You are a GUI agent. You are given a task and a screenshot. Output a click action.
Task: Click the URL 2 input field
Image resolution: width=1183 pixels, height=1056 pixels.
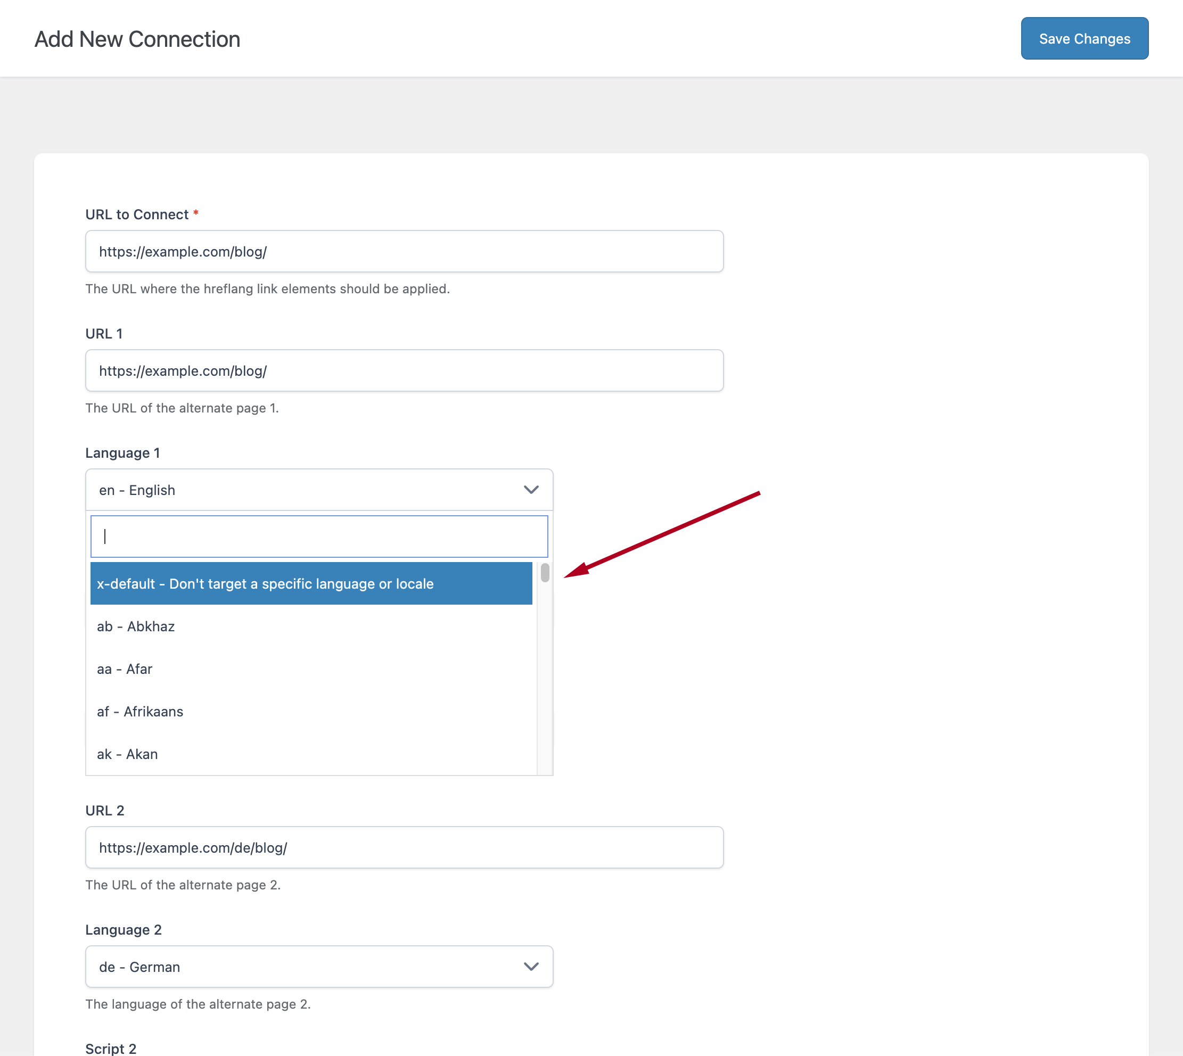tap(405, 847)
